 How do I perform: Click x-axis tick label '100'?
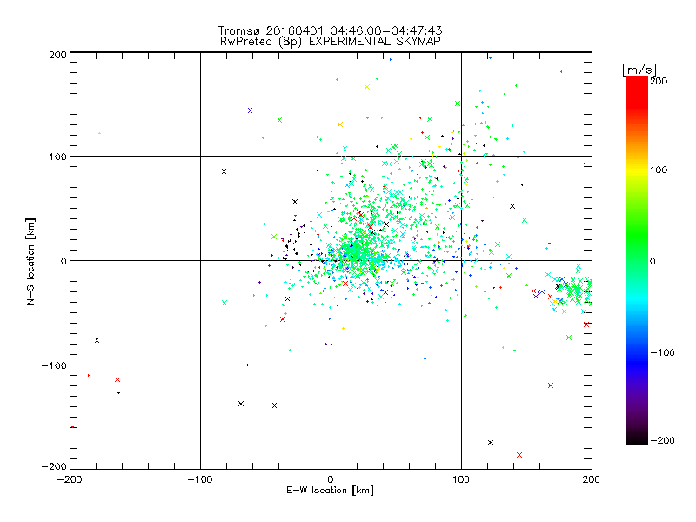pyautogui.click(x=461, y=479)
